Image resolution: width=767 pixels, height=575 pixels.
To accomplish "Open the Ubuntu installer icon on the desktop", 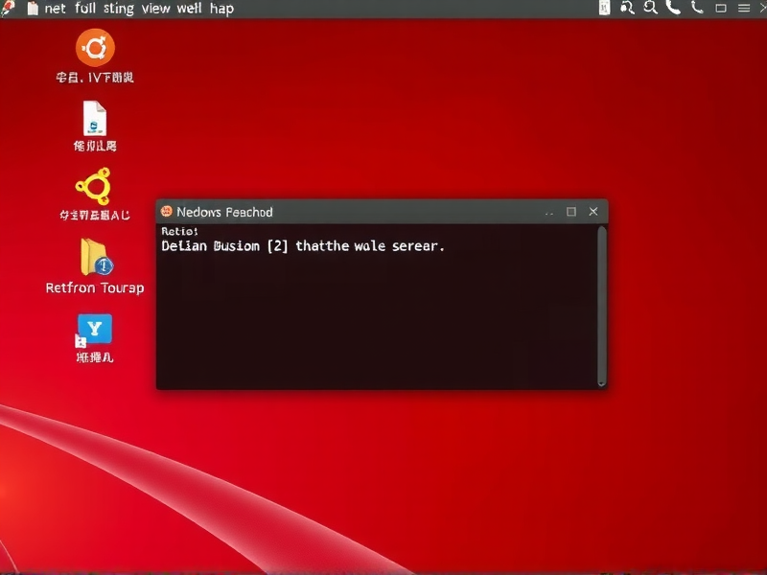I will pyautogui.click(x=94, y=46).
